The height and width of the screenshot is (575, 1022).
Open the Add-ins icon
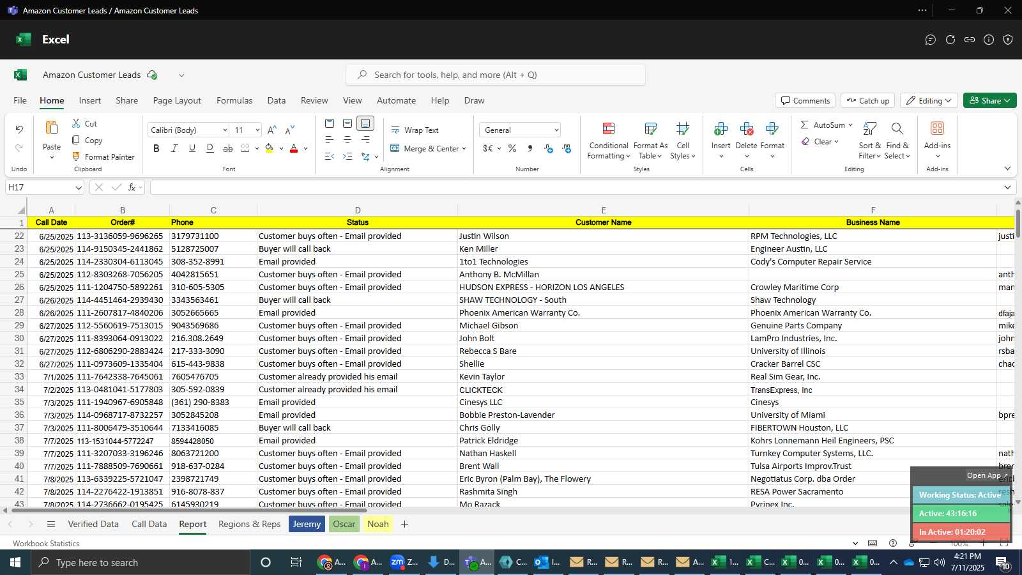coord(937,128)
